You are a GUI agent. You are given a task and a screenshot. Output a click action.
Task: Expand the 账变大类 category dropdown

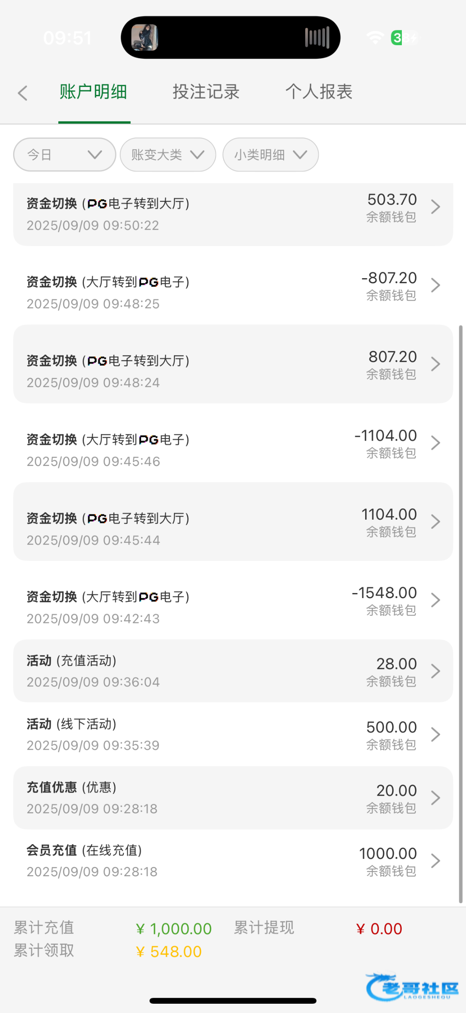(168, 154)
